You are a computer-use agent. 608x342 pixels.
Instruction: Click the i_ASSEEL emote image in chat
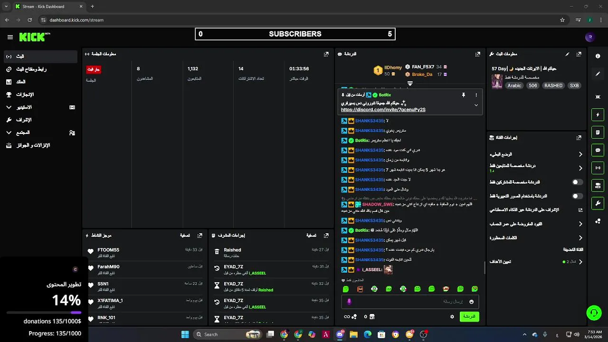(388, 269)
